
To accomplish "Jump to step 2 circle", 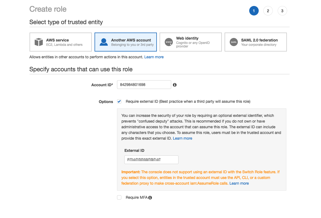I will (268, 11).
